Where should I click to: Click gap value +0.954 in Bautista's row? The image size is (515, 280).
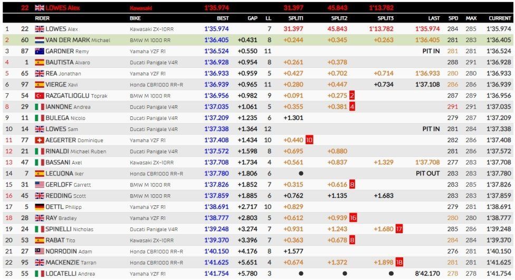(247, 63)
